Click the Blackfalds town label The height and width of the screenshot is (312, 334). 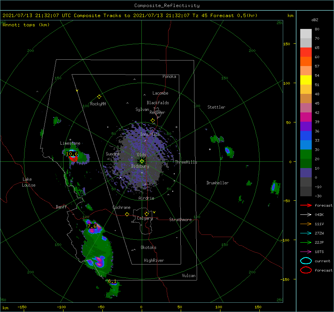[158, 103]
